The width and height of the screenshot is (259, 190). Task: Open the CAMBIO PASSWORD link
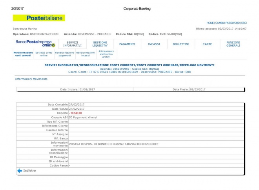[x=228, y=23]
